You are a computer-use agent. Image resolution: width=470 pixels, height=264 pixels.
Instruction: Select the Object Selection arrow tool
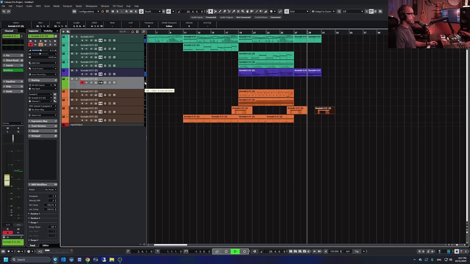point(210,11)
